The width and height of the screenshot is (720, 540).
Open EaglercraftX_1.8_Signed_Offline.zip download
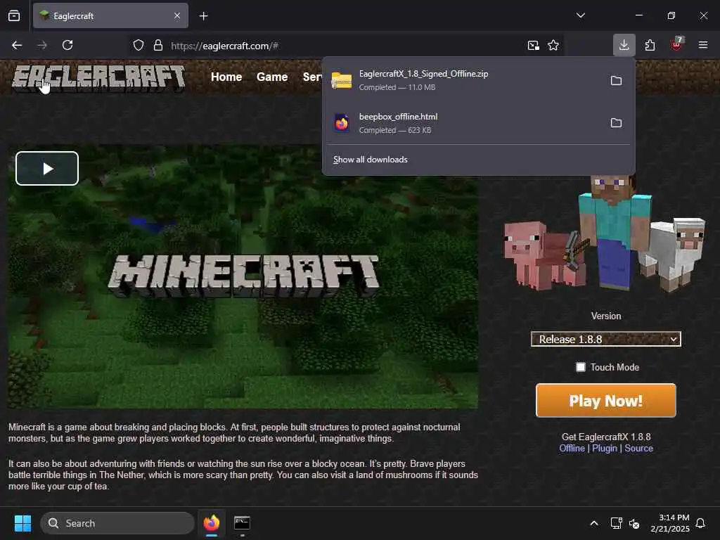point(463,80)
